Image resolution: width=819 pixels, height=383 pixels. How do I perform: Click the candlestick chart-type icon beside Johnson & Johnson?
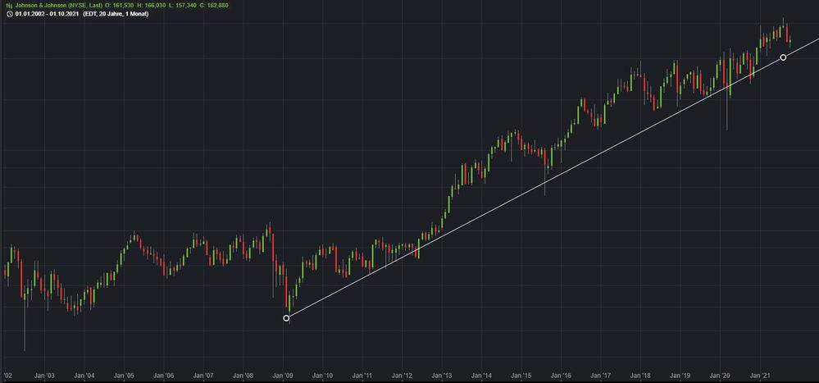(x=7, y=5)
